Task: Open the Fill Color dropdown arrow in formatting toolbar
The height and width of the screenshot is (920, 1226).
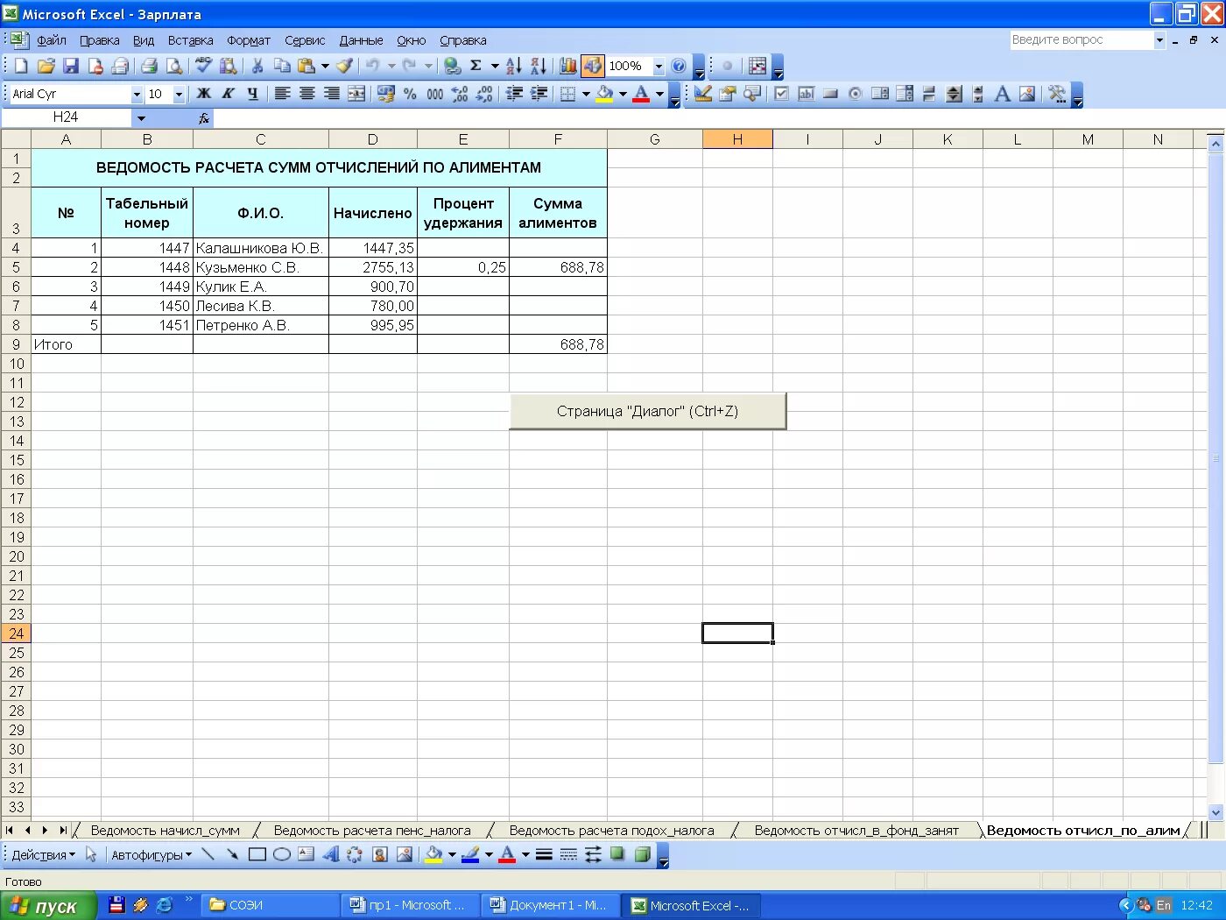Action: 623,94
